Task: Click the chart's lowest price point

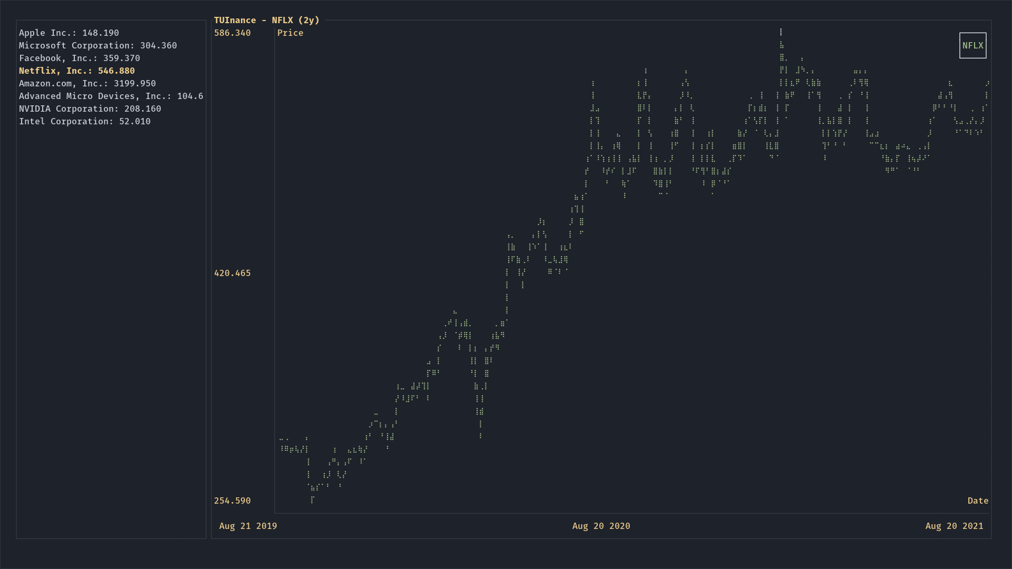Action: pyautogui.click(x=312, y=500)
